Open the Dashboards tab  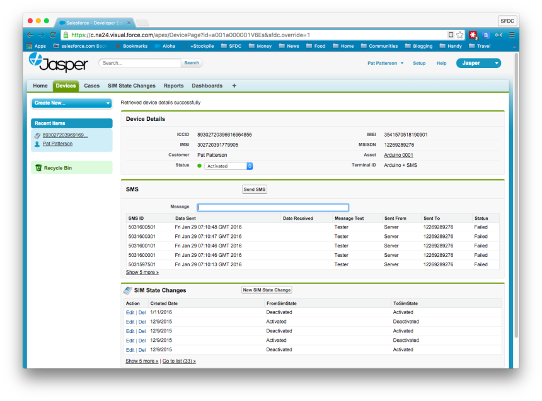207,86
